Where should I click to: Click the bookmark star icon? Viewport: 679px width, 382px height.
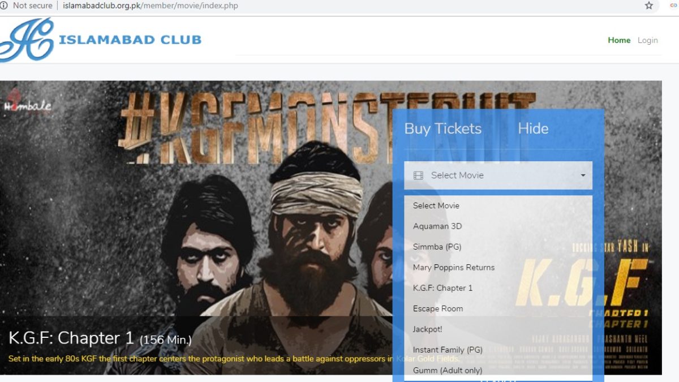click(x=649, y=6)
